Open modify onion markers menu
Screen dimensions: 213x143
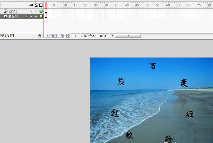pyautogui.click(x=68, y=36)
